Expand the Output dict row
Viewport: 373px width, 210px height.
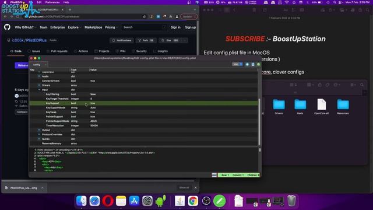[x=39, y=130]
